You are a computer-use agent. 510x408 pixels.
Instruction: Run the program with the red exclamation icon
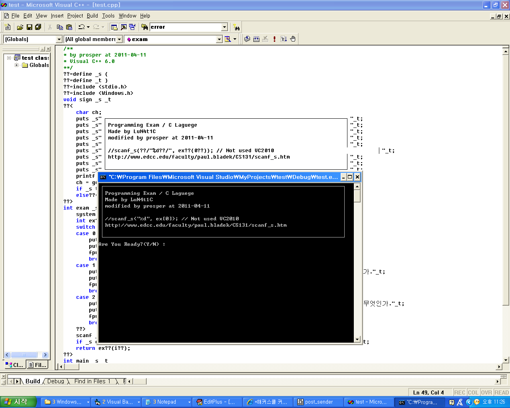pyautogui.click(x=275, y=39)
